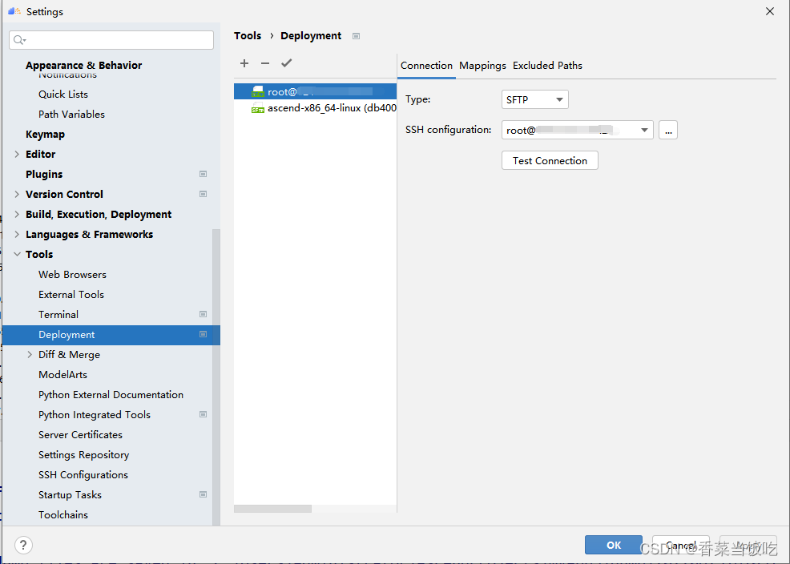Open SSH configuration ellipsis browse button
790x564 pixels.
(668, 130)
